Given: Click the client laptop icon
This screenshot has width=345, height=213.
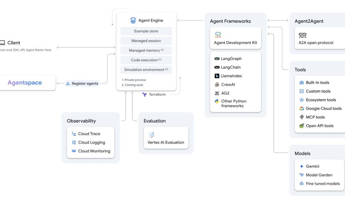Looking at the screenshot, I should pyautogui.click(x=2, y=43).
